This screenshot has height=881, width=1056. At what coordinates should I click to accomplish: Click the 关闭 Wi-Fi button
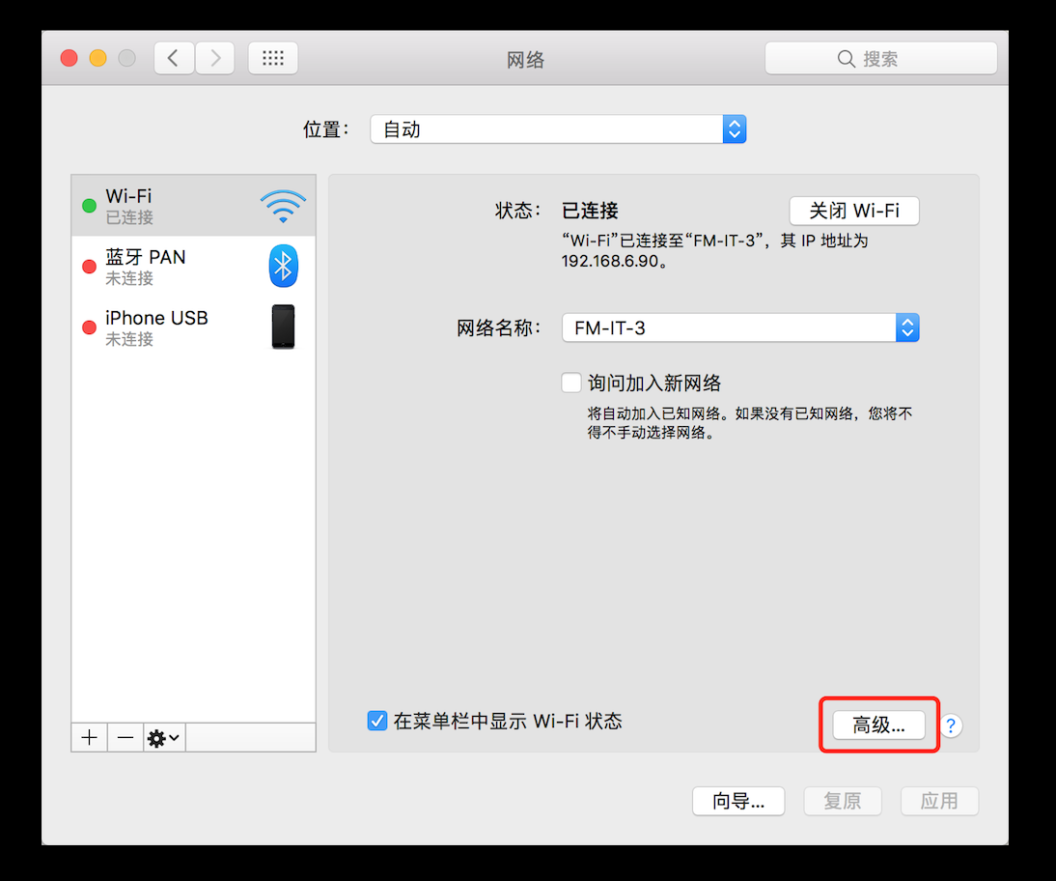pyautogui.click(x=853, y=211)
